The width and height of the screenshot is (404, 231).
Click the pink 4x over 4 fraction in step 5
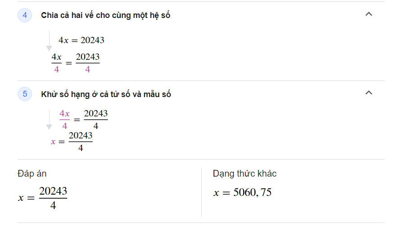65,120
